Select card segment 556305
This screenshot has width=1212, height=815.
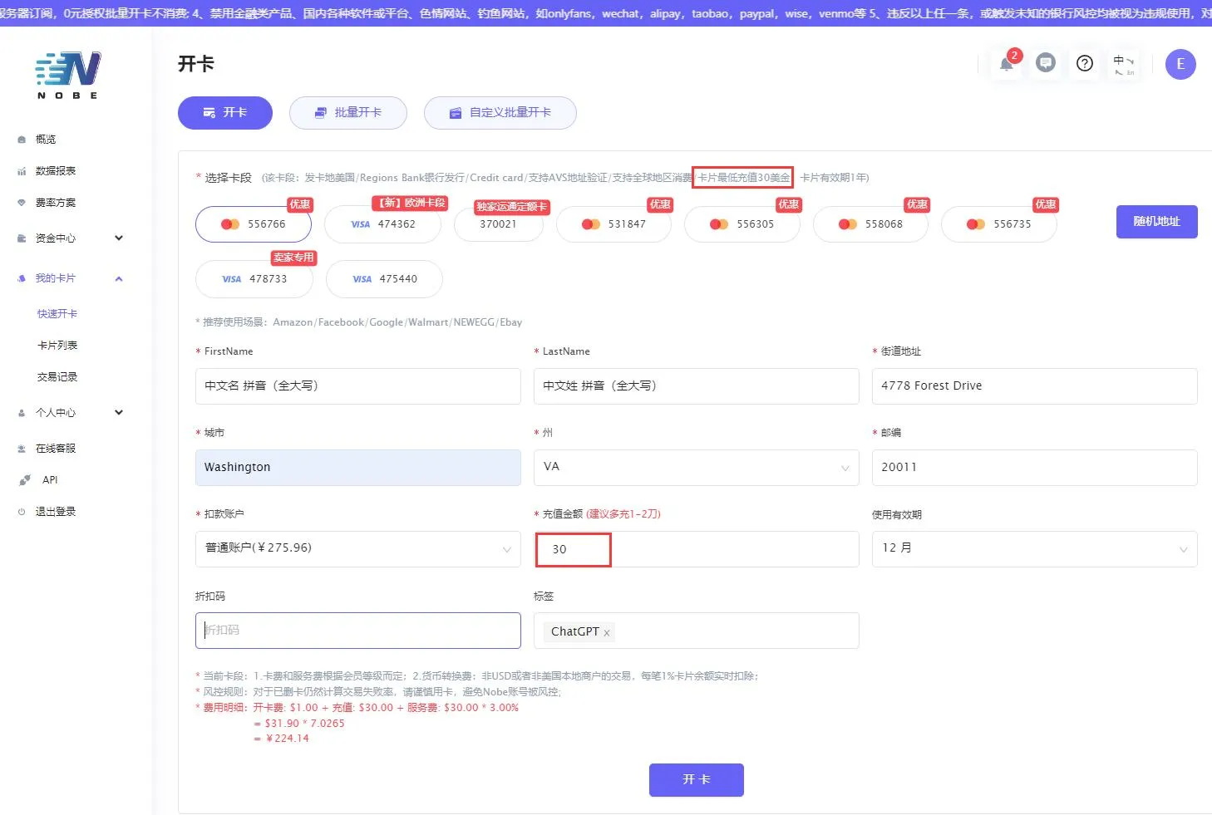[742, 224]
